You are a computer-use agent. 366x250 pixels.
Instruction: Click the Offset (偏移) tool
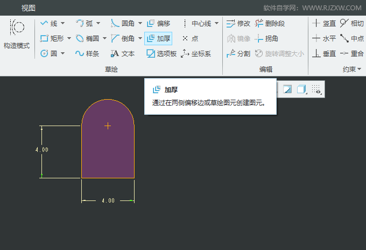(159, 23)
